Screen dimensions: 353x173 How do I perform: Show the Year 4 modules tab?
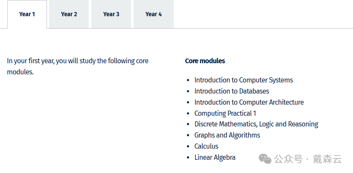pyautogui.click(x=154, y=14)
